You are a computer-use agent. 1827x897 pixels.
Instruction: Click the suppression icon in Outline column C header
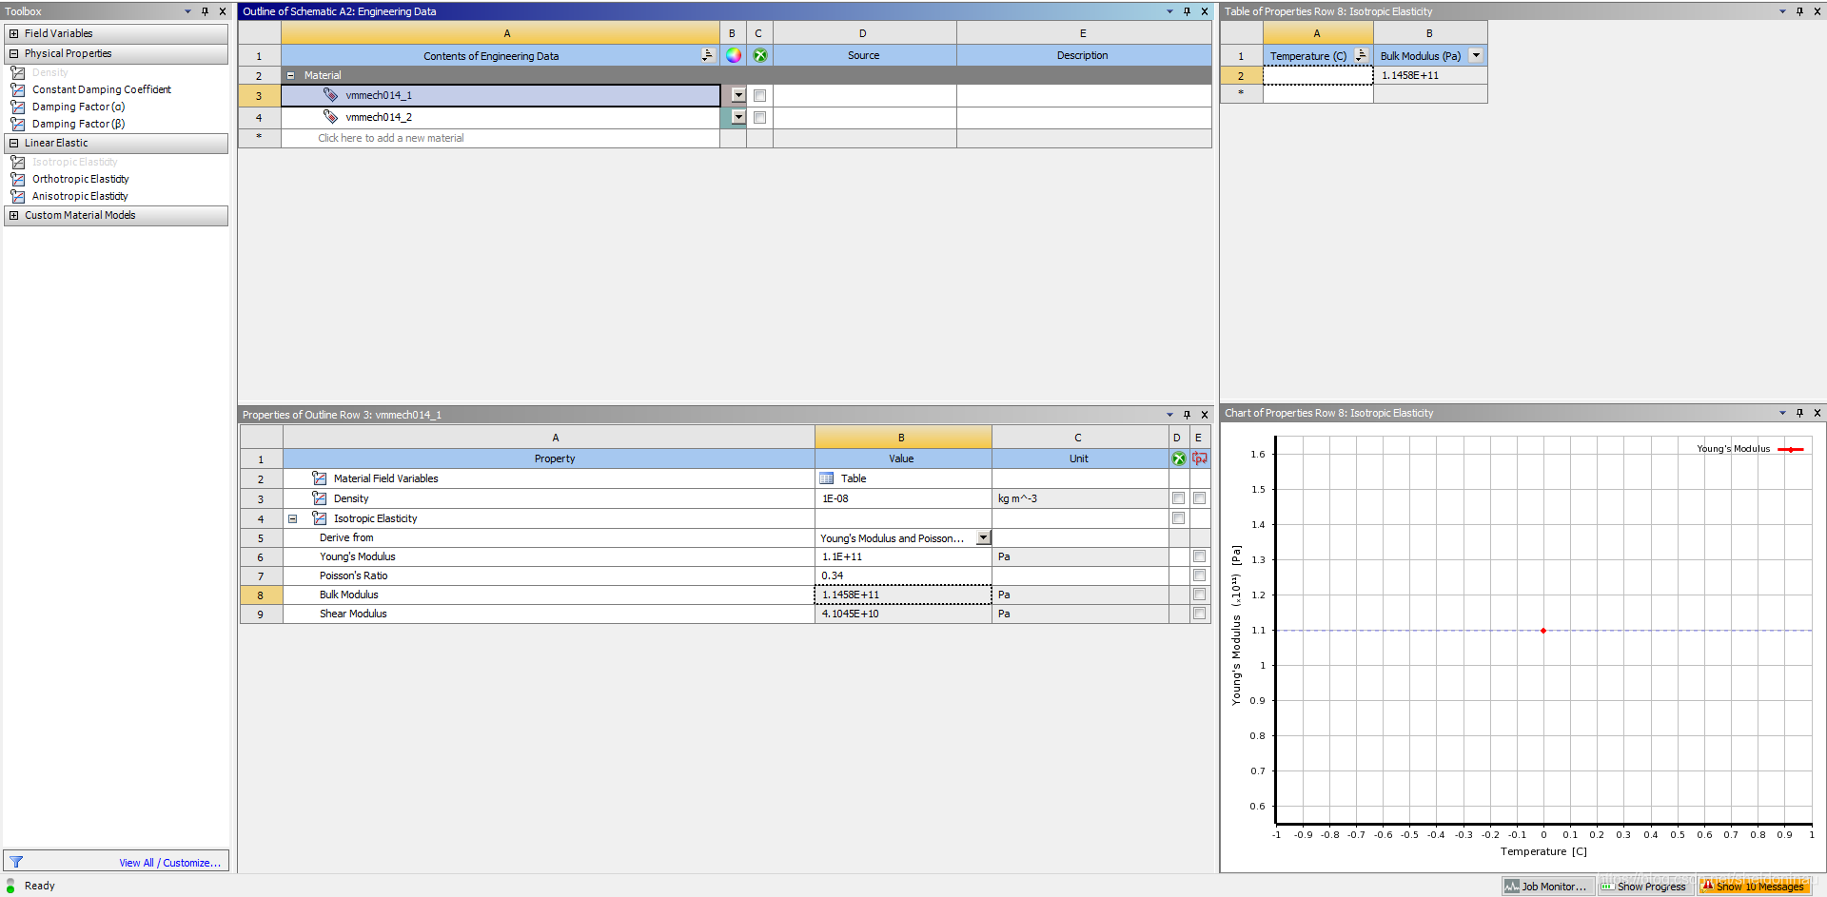[x=759, y=55]
